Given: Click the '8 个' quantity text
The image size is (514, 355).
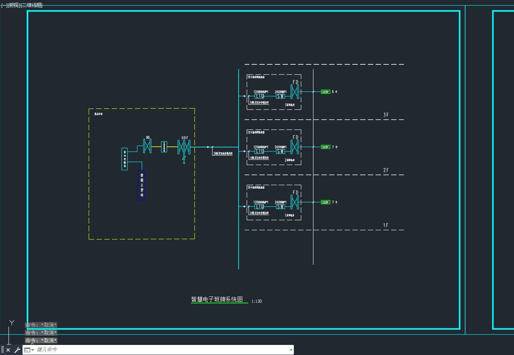Looking at the screenshot, I should (335, 92).
